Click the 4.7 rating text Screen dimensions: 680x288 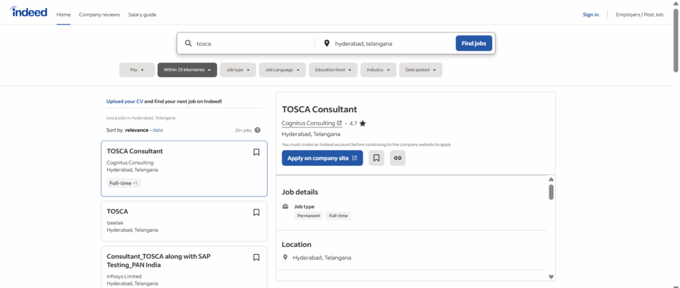pos(353,123)
